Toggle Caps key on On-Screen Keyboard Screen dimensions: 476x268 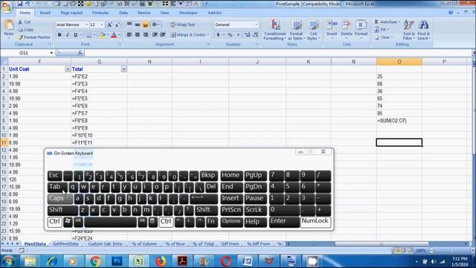point(60,199)
